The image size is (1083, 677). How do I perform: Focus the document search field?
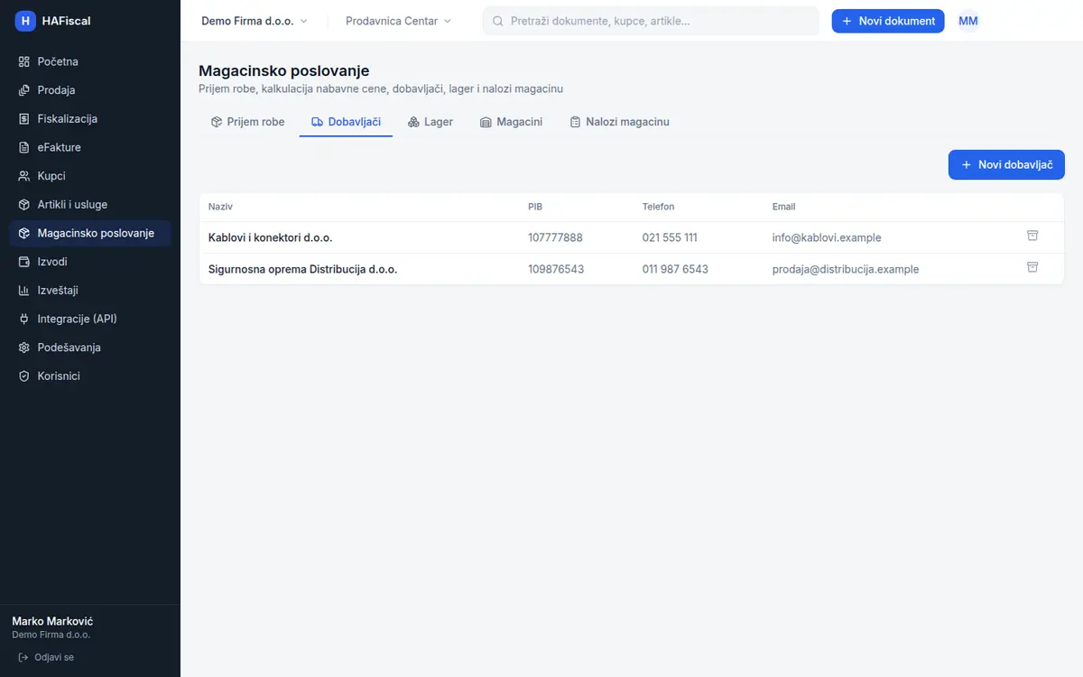[x=651, y=21]
